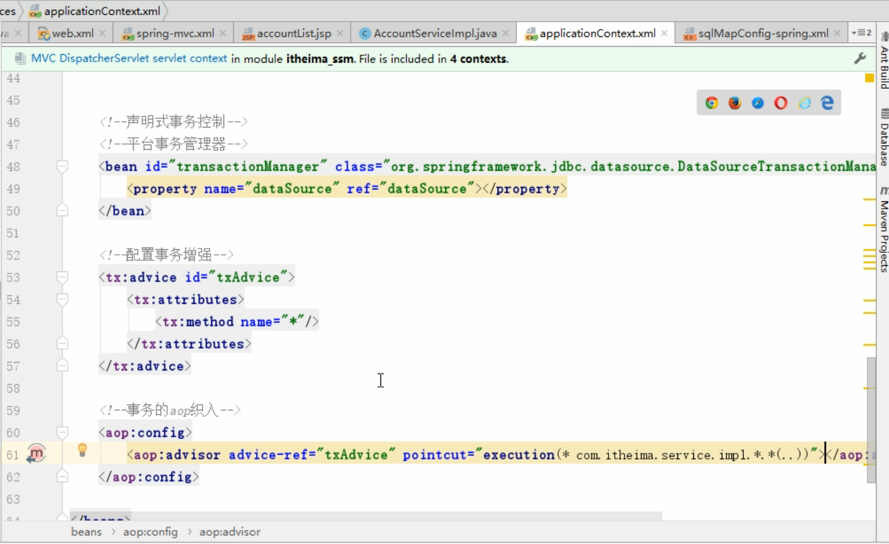Click the 声明式事务控制 comment line
Image resolution: width=889 pixels, height=544 pixels.
click(x=173, y=122)
